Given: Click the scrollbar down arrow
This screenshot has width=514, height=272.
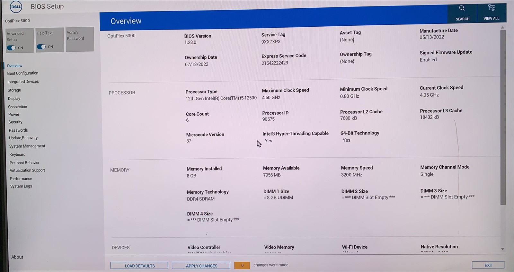Looking at the screenshot, I should [x=503, y=249].
